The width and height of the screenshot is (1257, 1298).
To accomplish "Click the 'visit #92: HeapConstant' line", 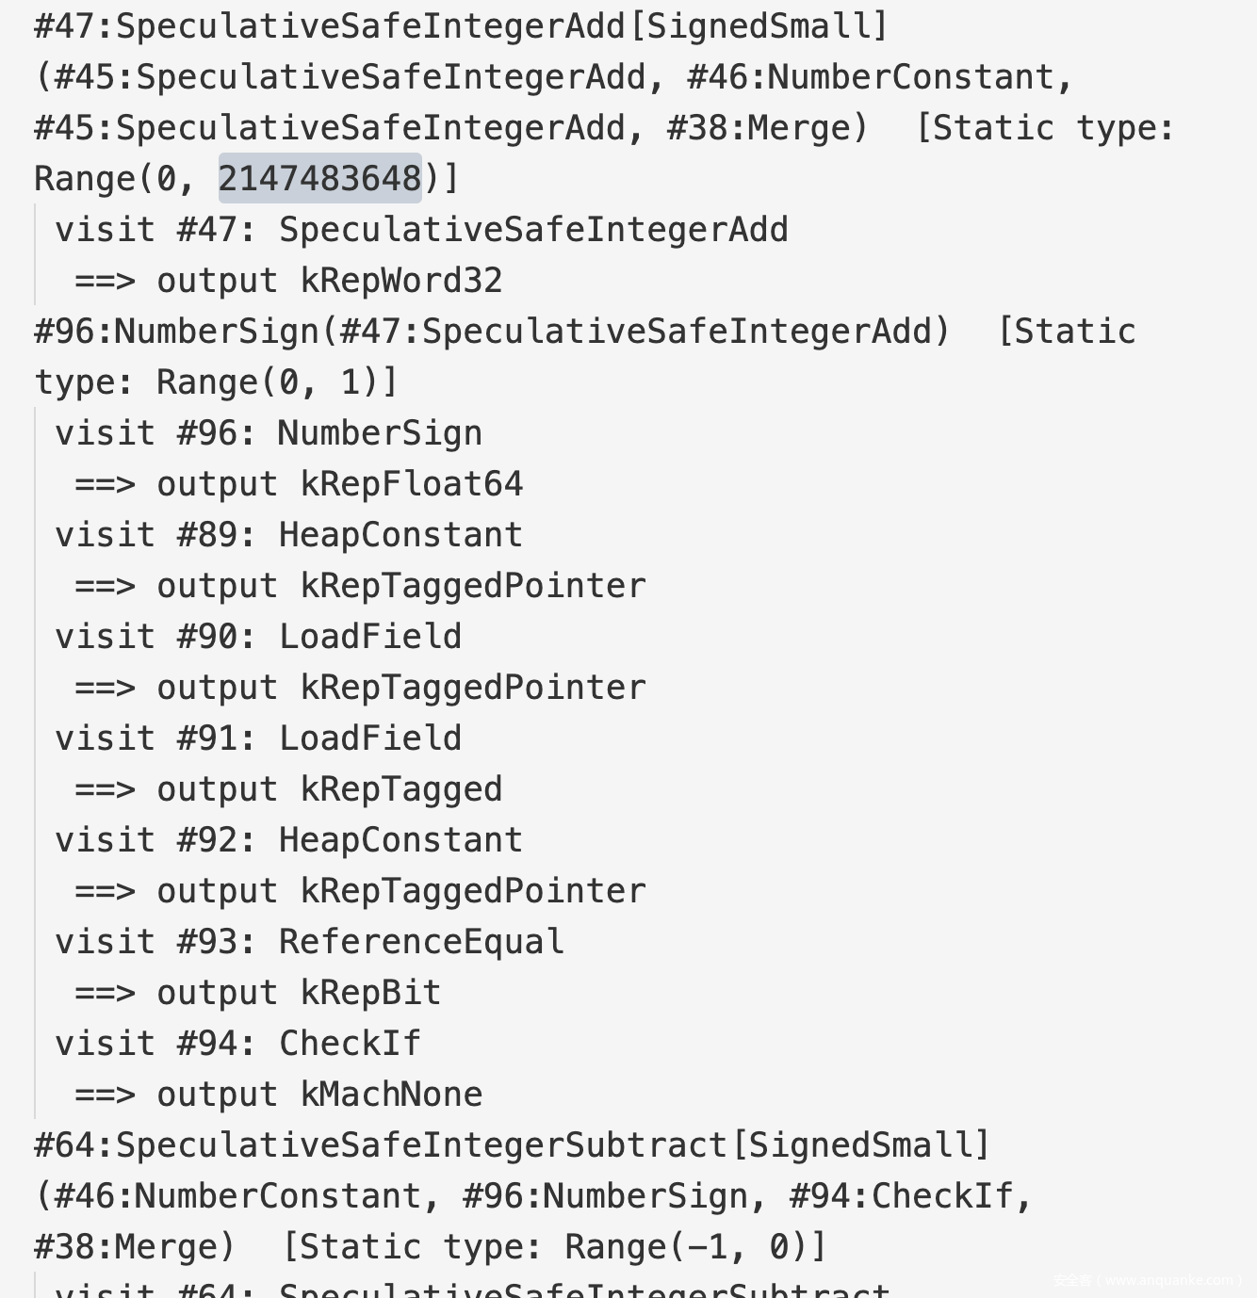I will [288, 840].
